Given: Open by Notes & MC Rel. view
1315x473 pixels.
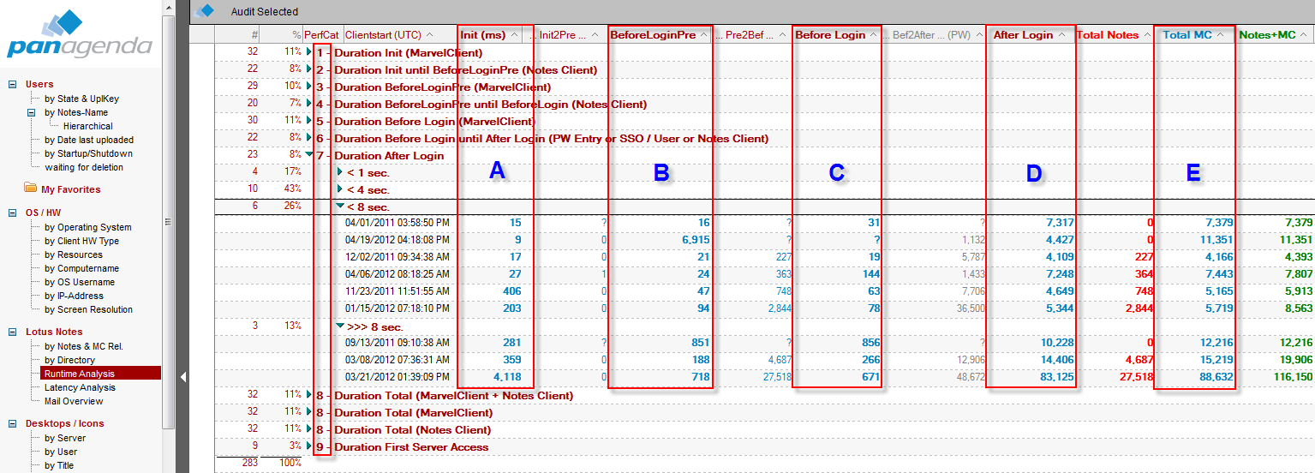Looking at the screenshot, I should [x=84, y=346].
